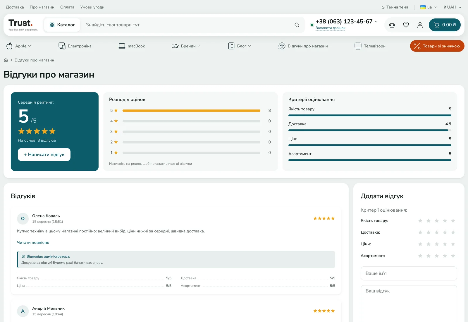This screenshot has width=468, height=322.
Task: Click the Написати відгук button
Action: [x=44, y=155]
